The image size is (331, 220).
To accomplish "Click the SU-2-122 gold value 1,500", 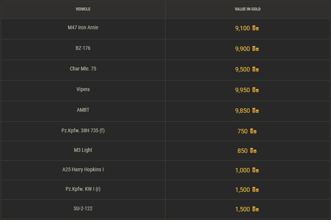I will (x=243, y=210).
